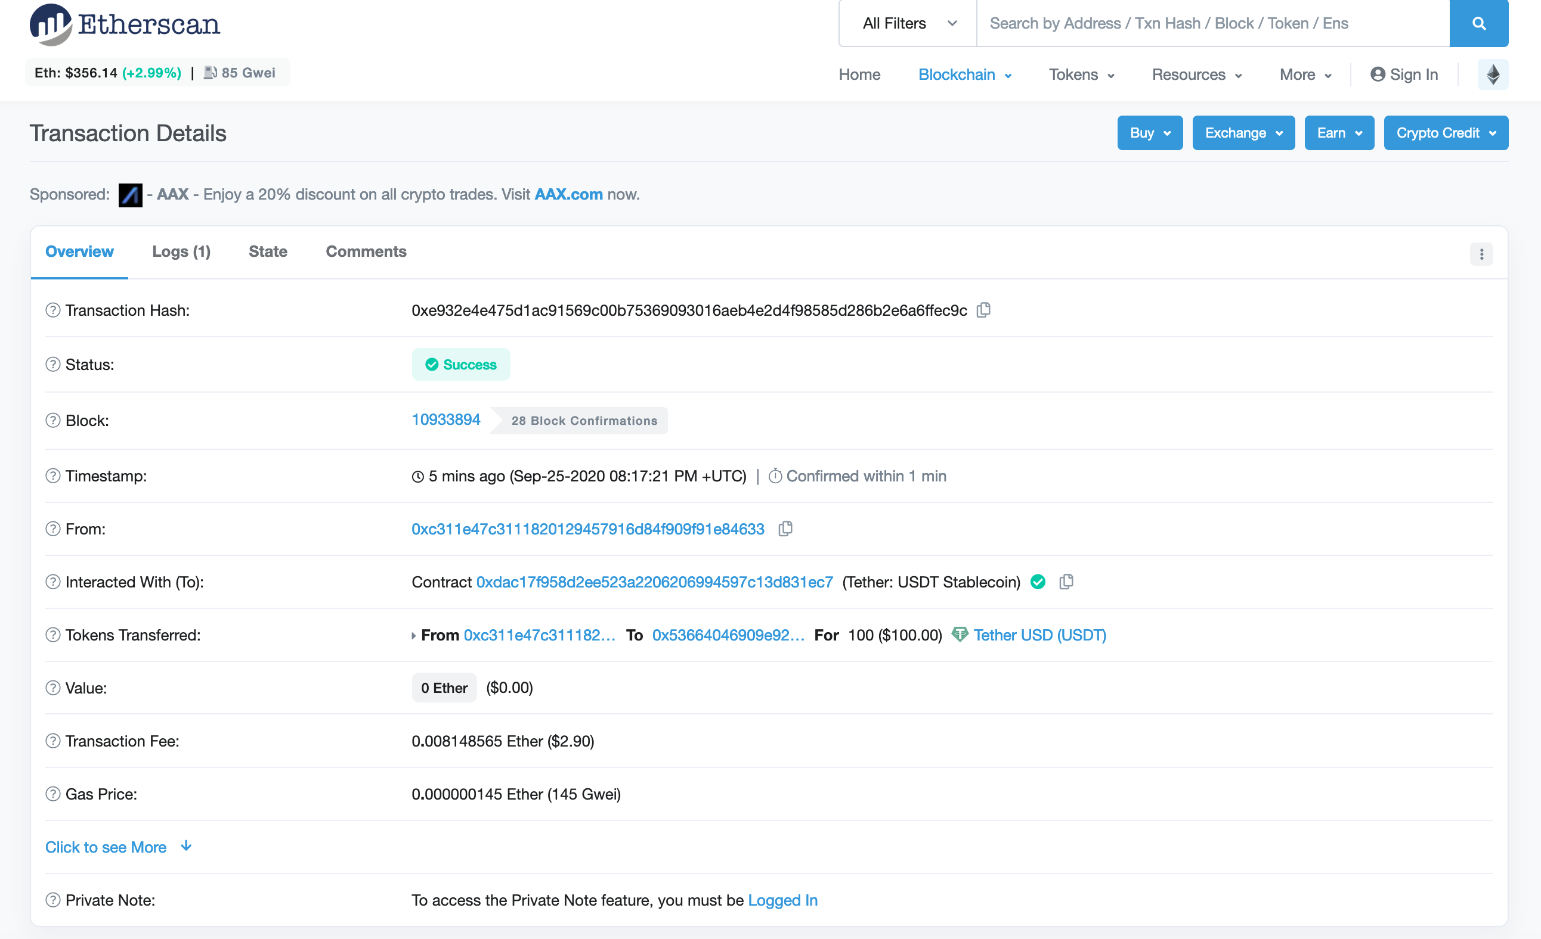This screenshot has width=1541, height=939.
Task: Switch to the State tab
Action: click(x=268, y=252)
